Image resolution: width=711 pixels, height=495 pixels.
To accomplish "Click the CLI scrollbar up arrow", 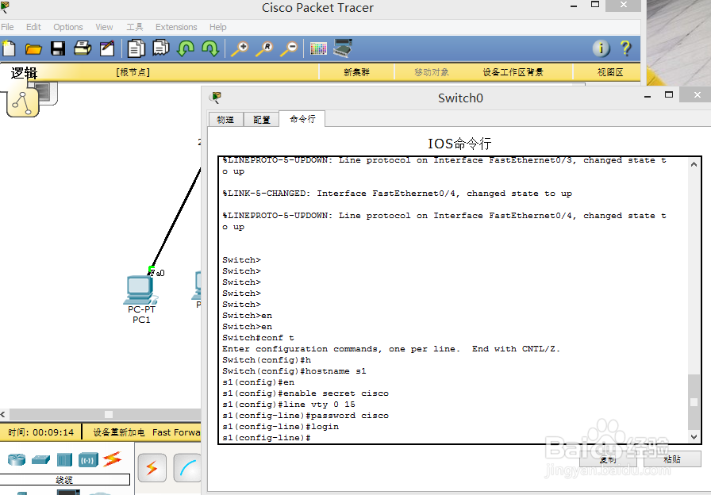I will click(x=694, y=164).
